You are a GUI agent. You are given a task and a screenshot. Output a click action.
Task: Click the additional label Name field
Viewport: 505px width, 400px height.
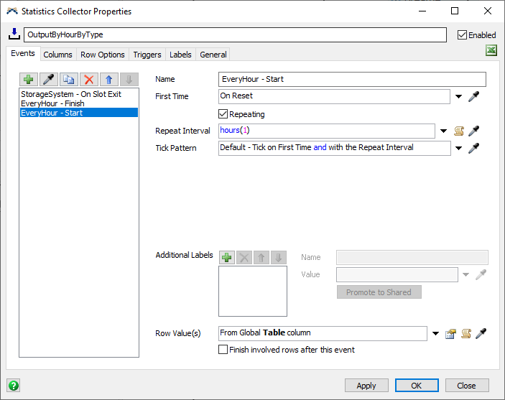[412, 257]
